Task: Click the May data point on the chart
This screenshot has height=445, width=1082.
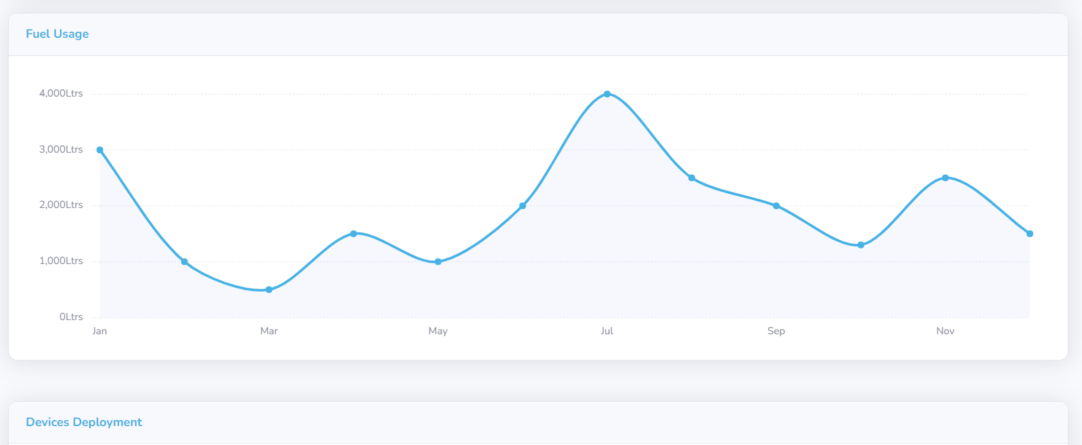Action: click(x=438, y=262)
